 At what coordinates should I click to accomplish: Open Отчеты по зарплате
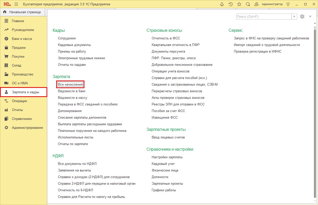73,144
